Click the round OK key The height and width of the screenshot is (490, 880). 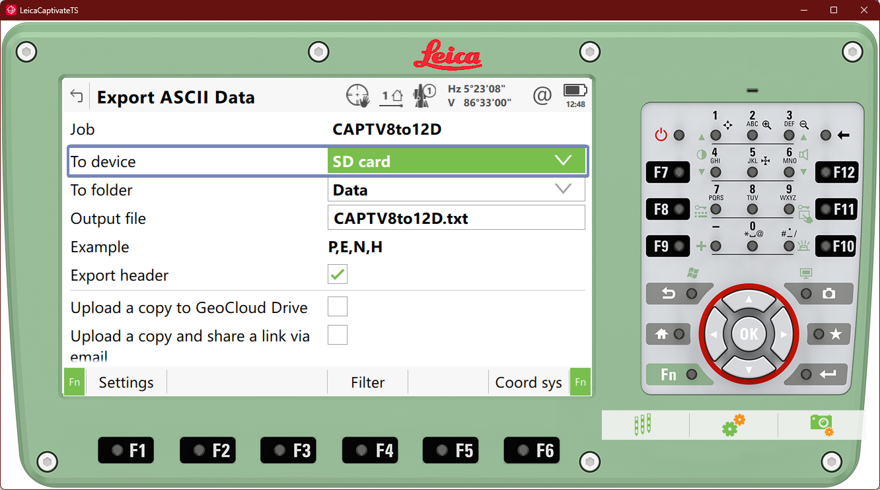749,334
